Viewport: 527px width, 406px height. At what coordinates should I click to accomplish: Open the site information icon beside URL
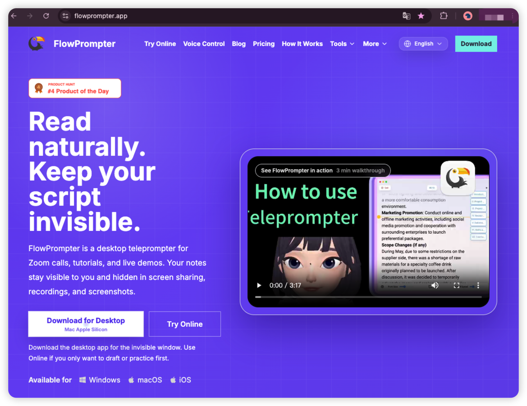tap(65, 16)
